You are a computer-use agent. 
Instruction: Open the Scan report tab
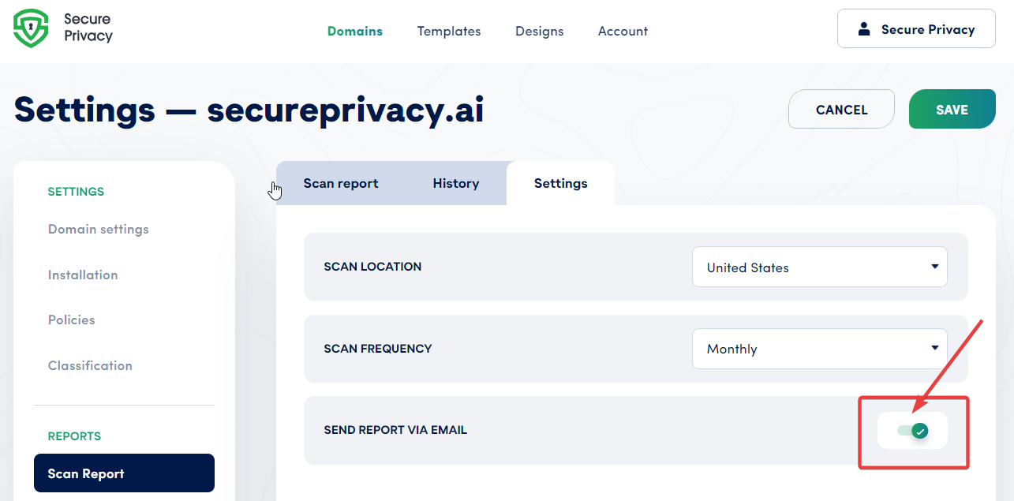coord(340,183)
